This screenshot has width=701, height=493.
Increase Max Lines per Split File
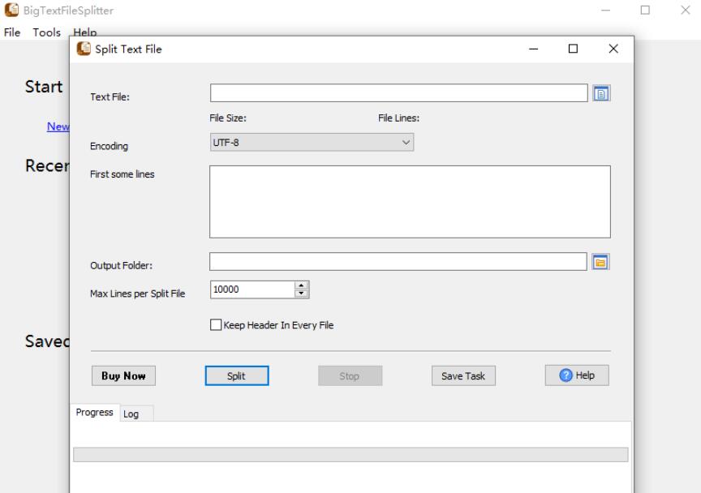(x=301, y=285)
